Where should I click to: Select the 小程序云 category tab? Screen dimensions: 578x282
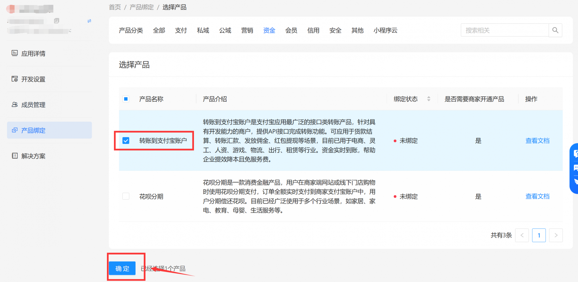(x=385, y=30)
